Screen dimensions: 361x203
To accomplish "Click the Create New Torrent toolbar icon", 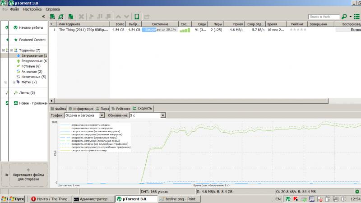I will coord(71,17).
